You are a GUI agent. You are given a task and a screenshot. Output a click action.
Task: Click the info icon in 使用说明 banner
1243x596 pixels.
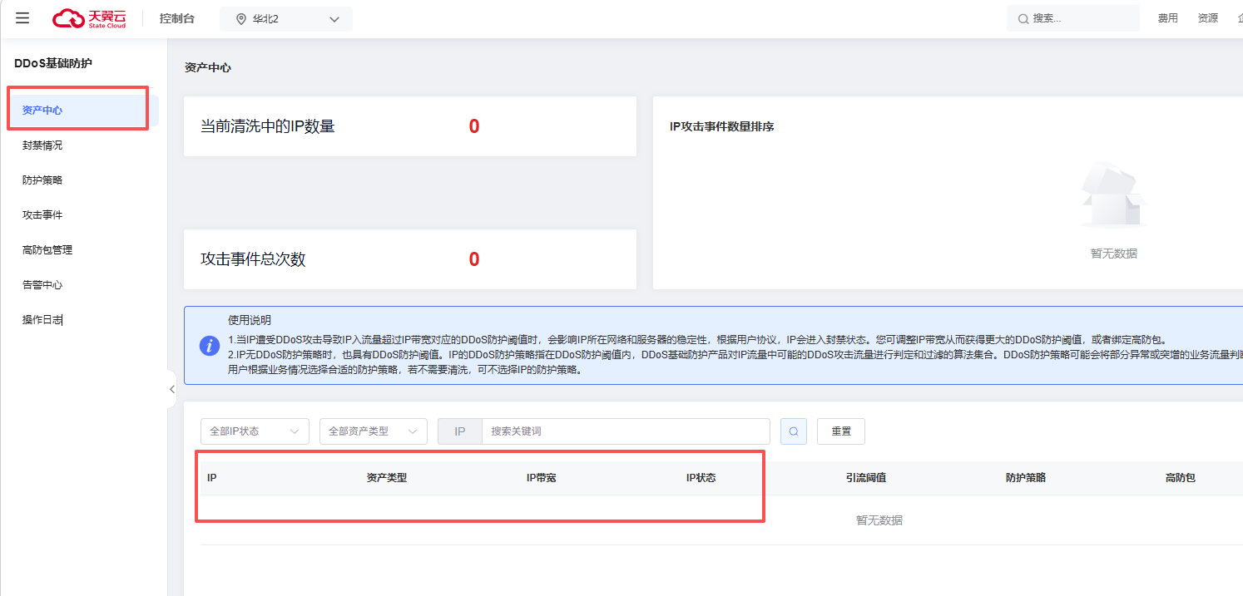point(210,346)
